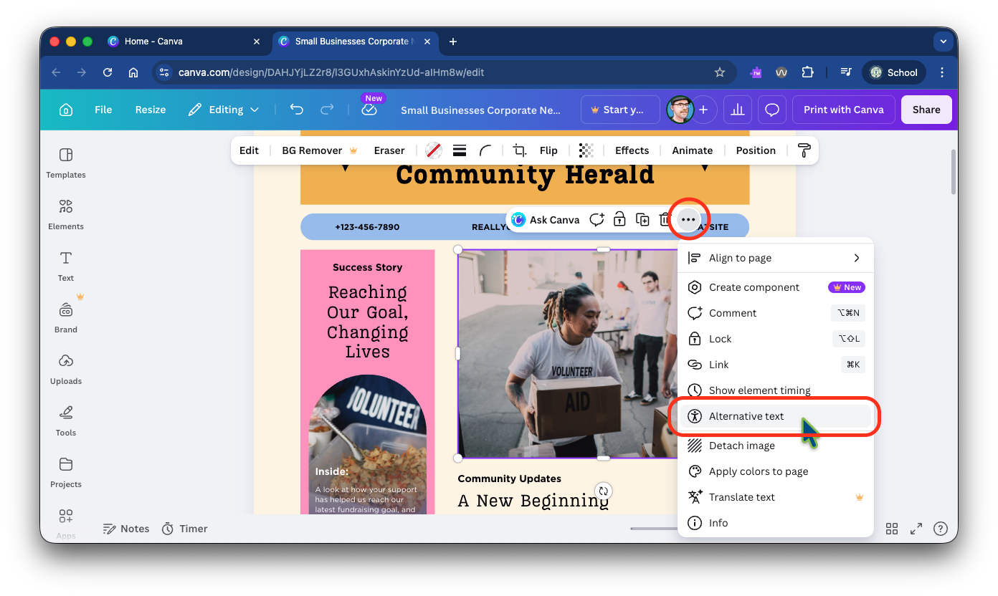The image size is (998, 596).
Task: Click the copy style paint roller icon
Action: (804, 150)
